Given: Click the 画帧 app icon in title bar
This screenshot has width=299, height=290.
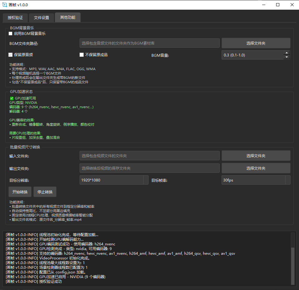Looking at the screenshot, I should [x=5, y=5].
